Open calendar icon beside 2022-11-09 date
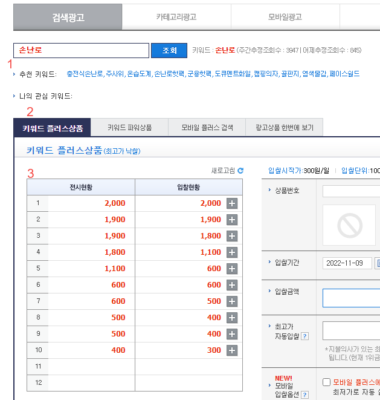 pos(378,263)
